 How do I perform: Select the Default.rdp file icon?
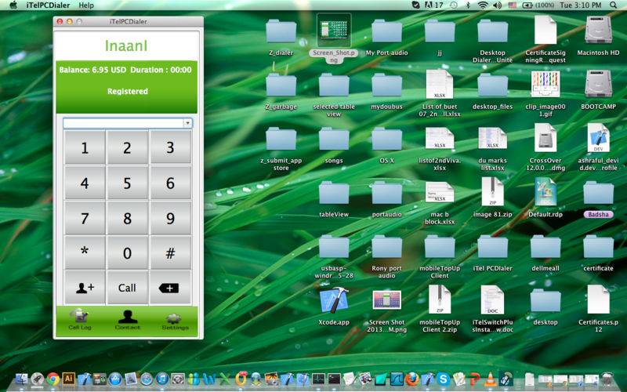pyautogui.click(x=545, y=192)
